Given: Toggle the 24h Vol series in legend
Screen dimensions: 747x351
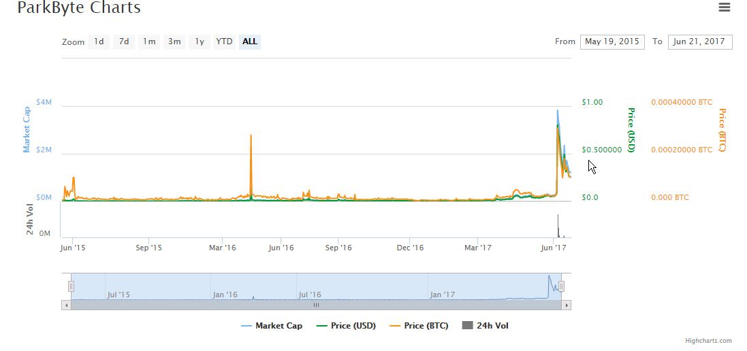Looking at the screenshot, I should coord(486,326).
